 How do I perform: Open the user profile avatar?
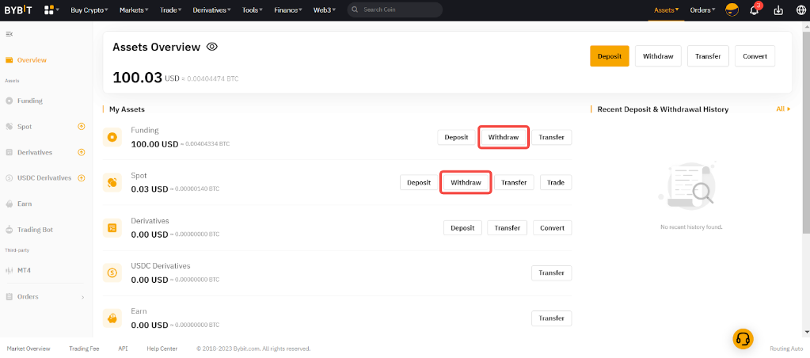732,10
